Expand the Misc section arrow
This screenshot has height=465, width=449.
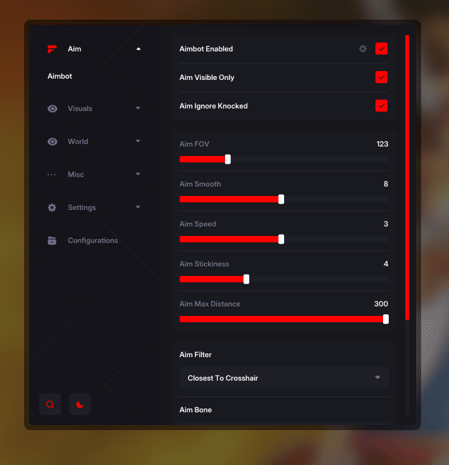pos(138,174)
